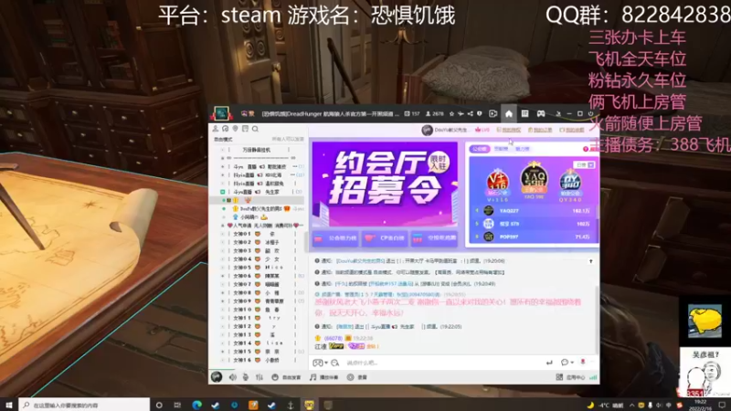
Task: Open the POP597 ranking entry
Action: [x=534, y=237]
